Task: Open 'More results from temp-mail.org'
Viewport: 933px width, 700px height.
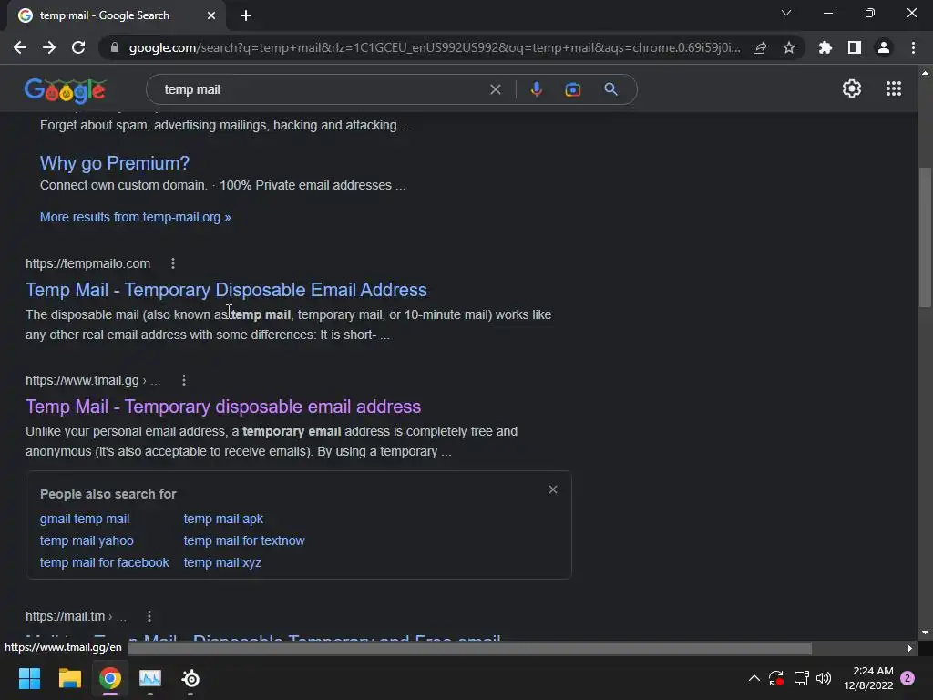Action: (135, 217)
